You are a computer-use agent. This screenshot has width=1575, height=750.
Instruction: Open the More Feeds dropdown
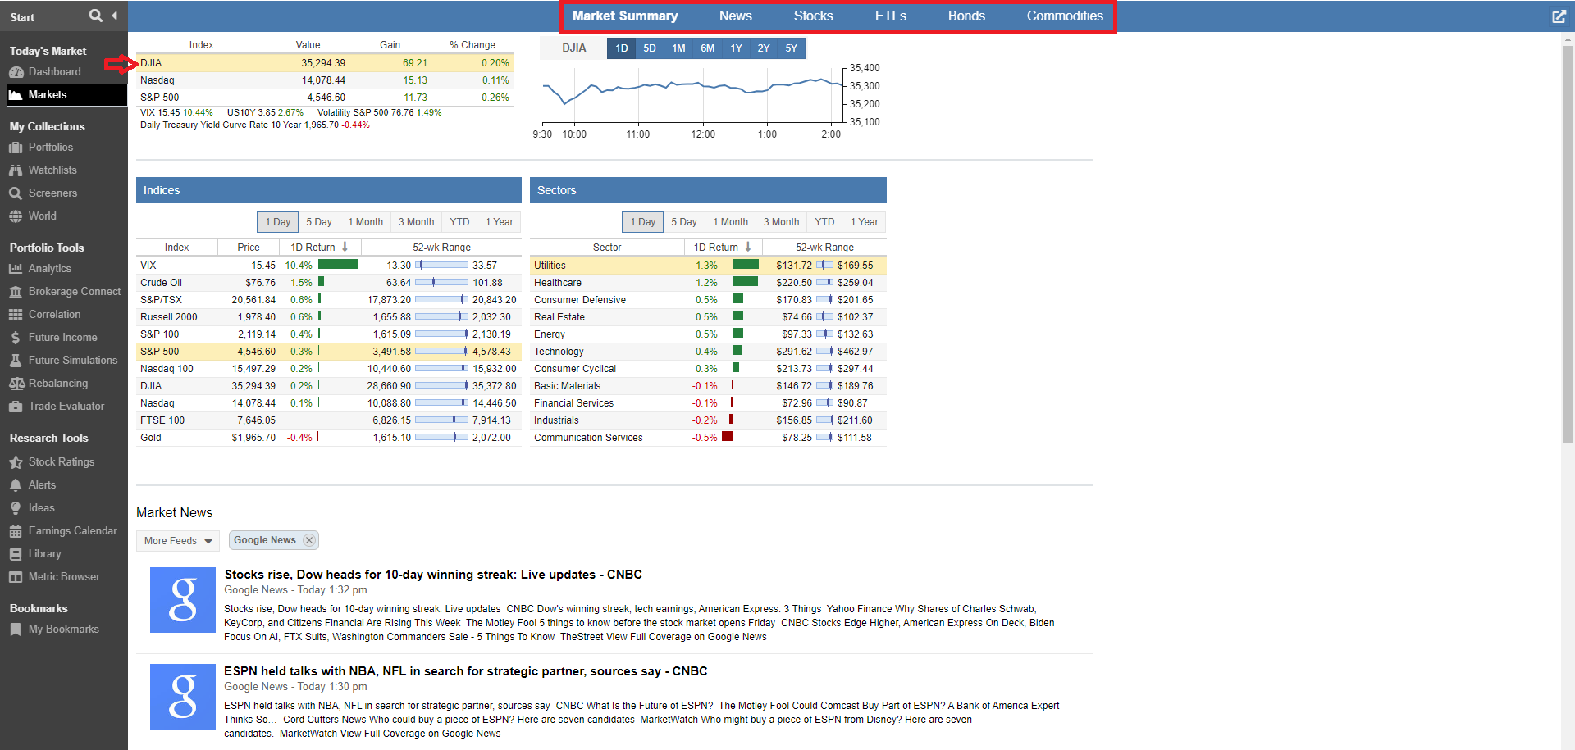(178, 541)
